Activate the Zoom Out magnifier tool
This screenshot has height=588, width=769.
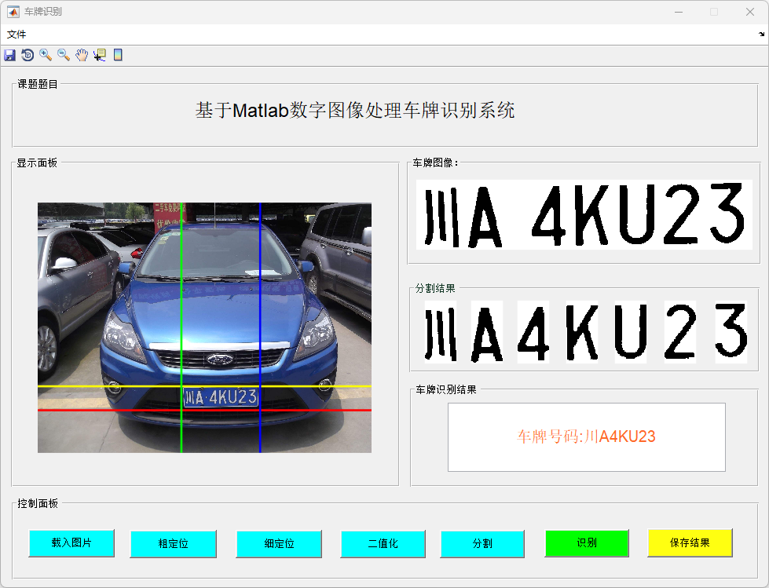[64, 55]
